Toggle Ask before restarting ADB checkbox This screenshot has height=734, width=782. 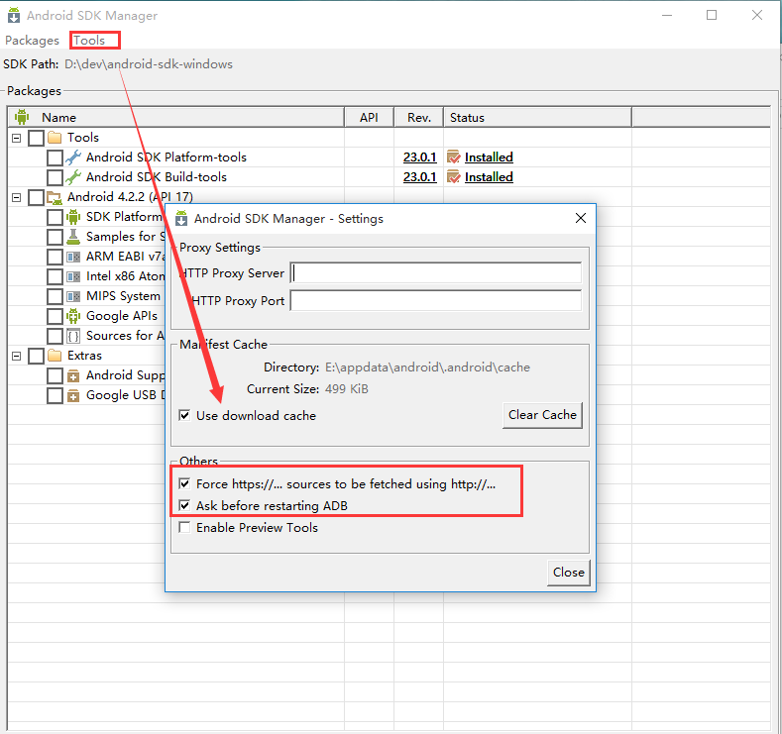point(184,505)
